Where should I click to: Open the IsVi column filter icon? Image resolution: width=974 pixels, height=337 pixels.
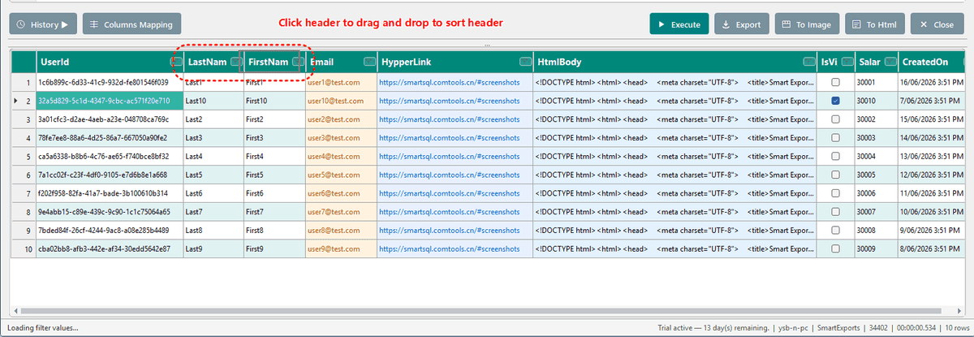click(x=847, y=62)
